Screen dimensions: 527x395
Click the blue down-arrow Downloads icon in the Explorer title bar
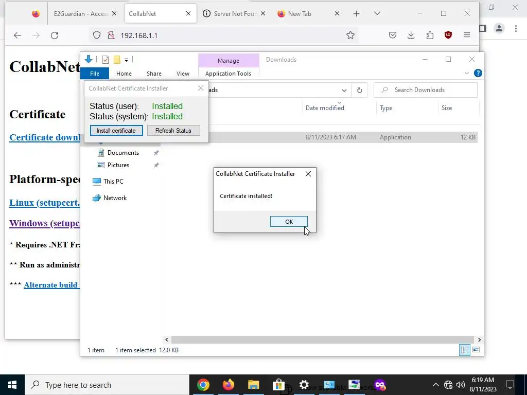coord(89,60)
